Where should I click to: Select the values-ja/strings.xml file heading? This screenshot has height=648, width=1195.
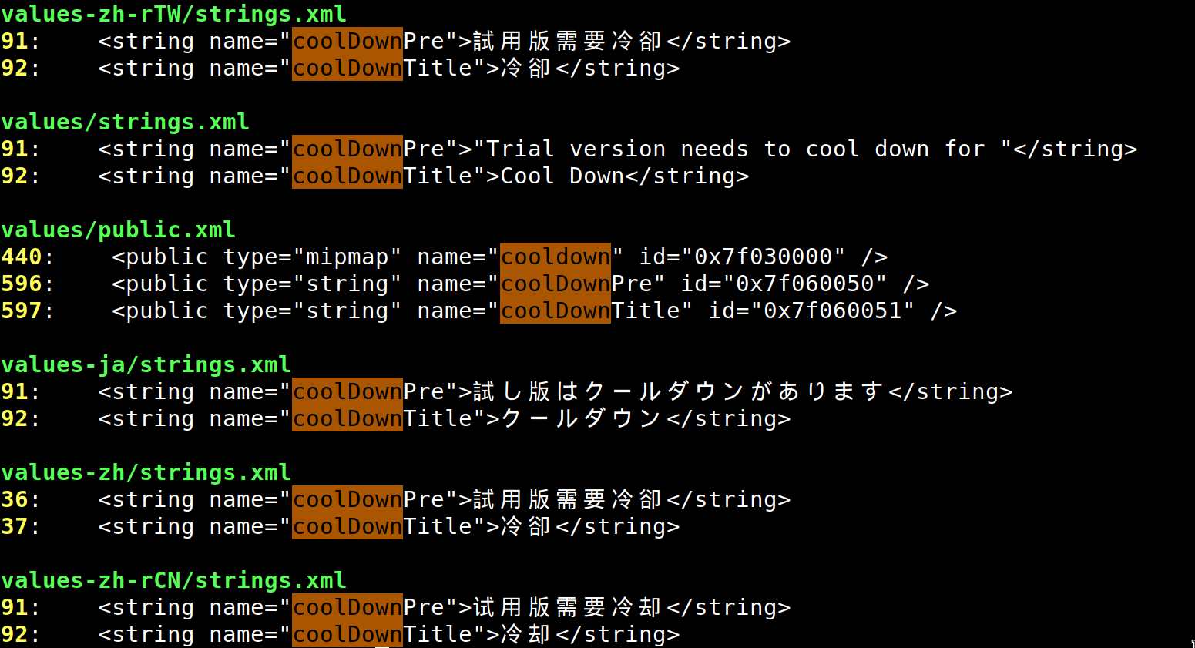(146, 364)
